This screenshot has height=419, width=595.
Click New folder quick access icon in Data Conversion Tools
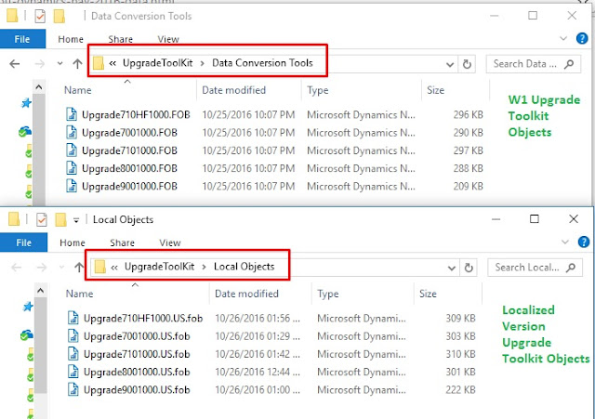(x=59, y=16)
